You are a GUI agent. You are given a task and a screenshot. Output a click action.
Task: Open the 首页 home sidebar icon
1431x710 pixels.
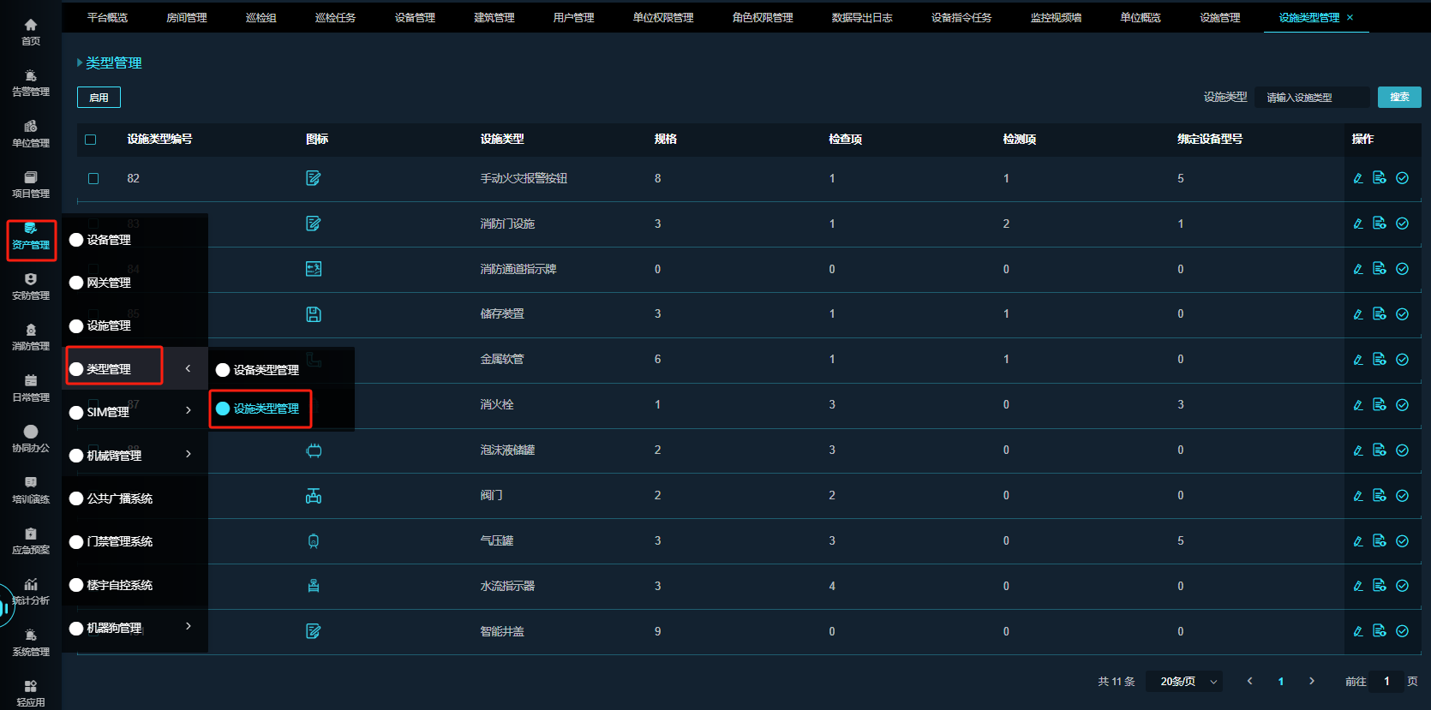31,32
